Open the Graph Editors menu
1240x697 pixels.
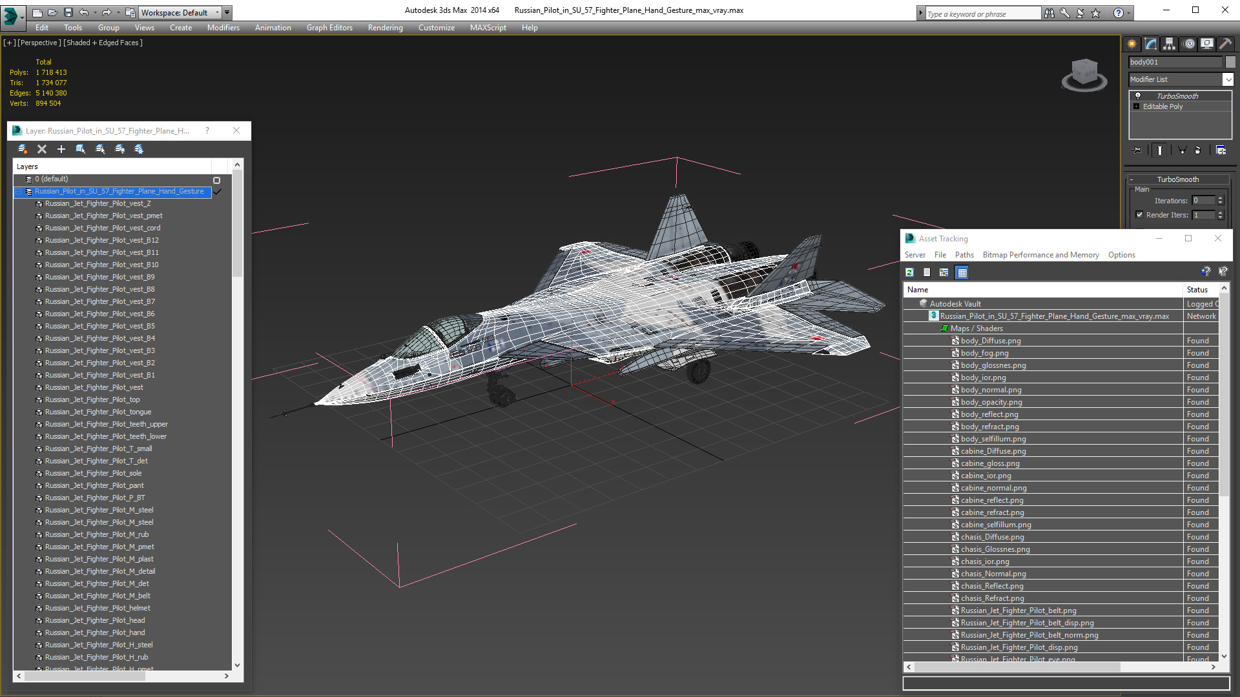[x=329, y=28]
